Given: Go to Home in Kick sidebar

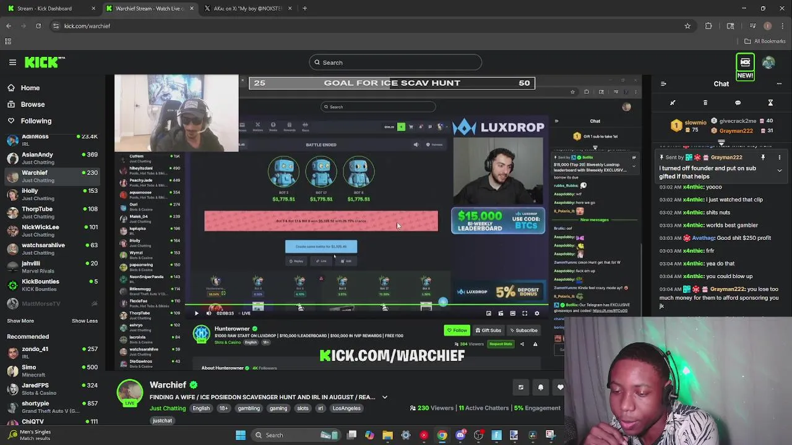Looking at the screenshot, I should click(x=30, y=88).
